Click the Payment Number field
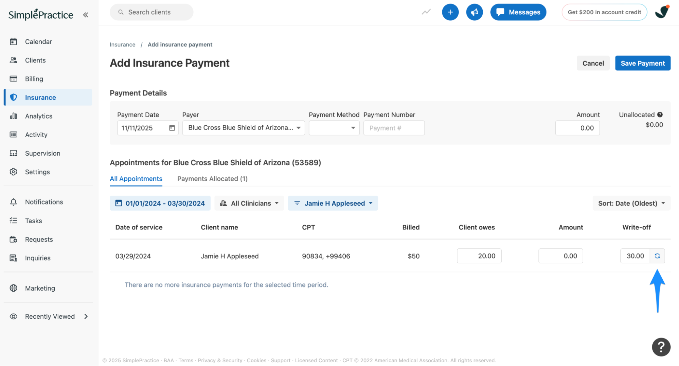This screenshot has width=679, height=366. point(394,128)
